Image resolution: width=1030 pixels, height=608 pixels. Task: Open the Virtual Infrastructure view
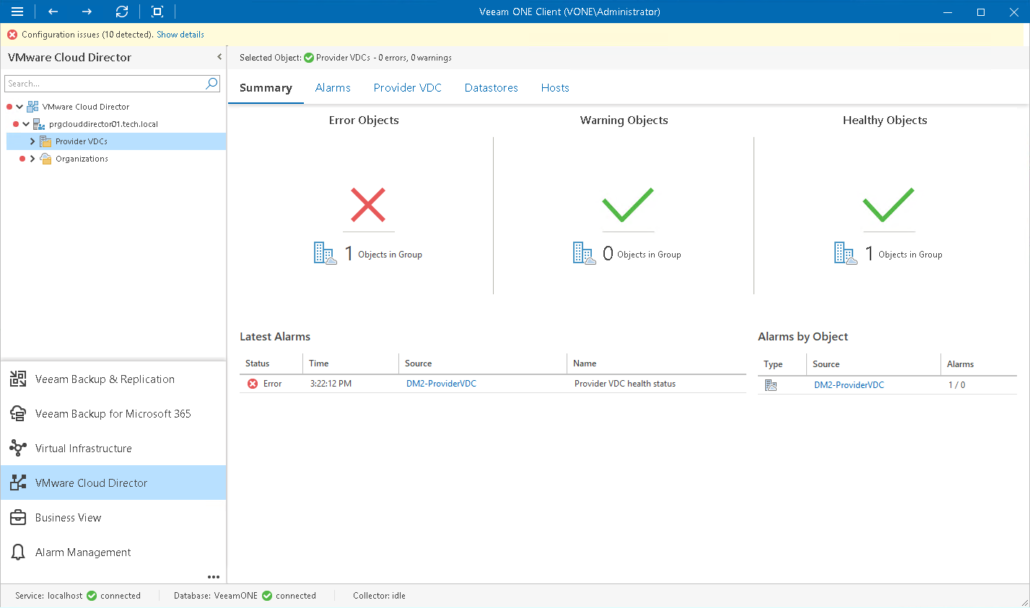point(113,449)
